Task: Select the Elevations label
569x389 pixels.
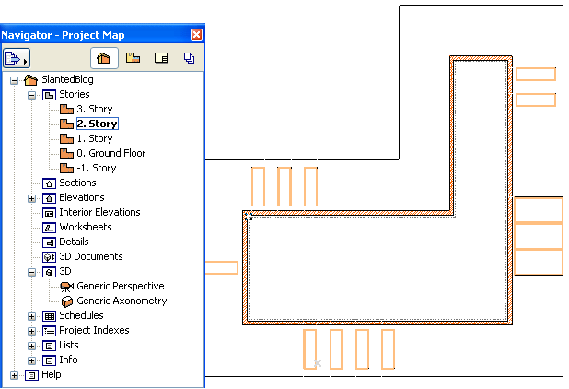Action: (x=82, y=197)
